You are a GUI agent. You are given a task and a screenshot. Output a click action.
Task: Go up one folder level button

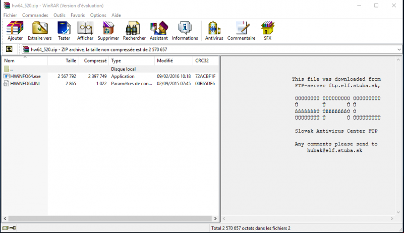tap(9, 49)
